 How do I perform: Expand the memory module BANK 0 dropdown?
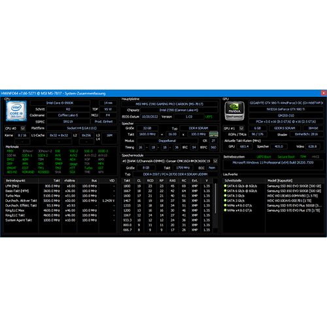215,161
